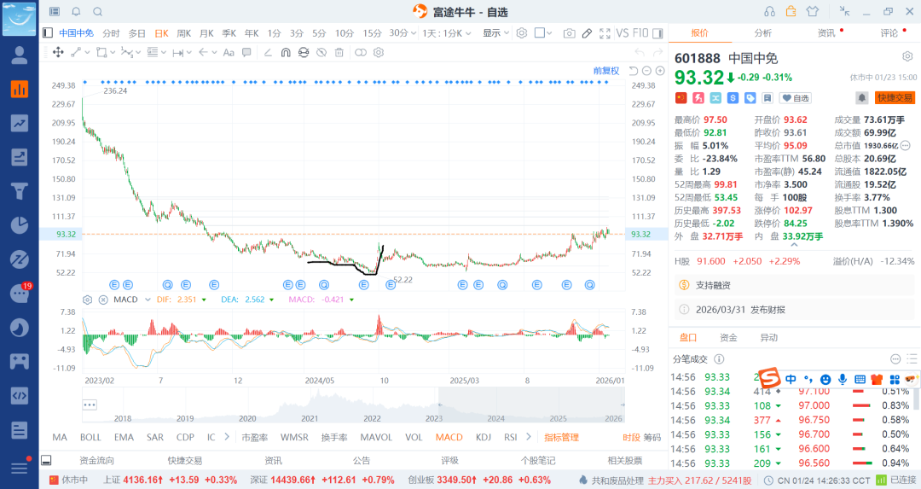Click the E earnings marker near 2025/03

(462, 285)
